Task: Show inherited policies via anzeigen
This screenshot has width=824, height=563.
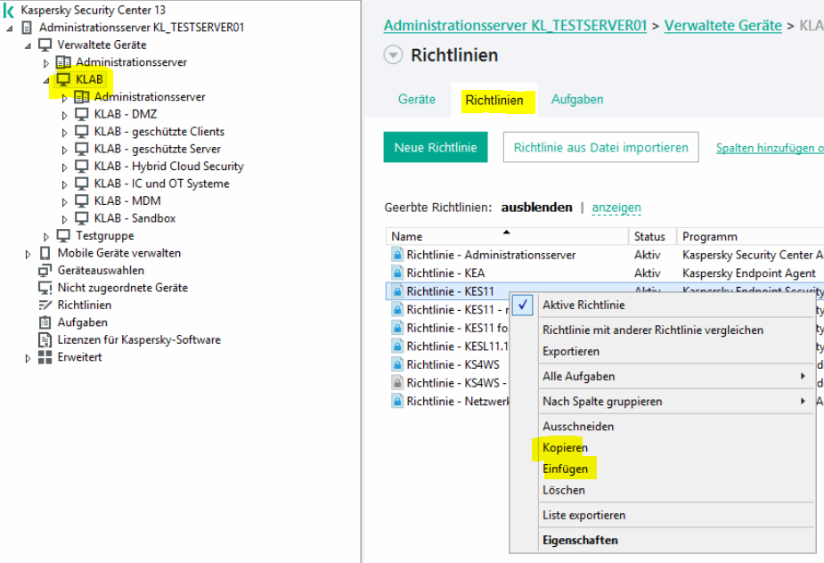Action: click(616, 208)
